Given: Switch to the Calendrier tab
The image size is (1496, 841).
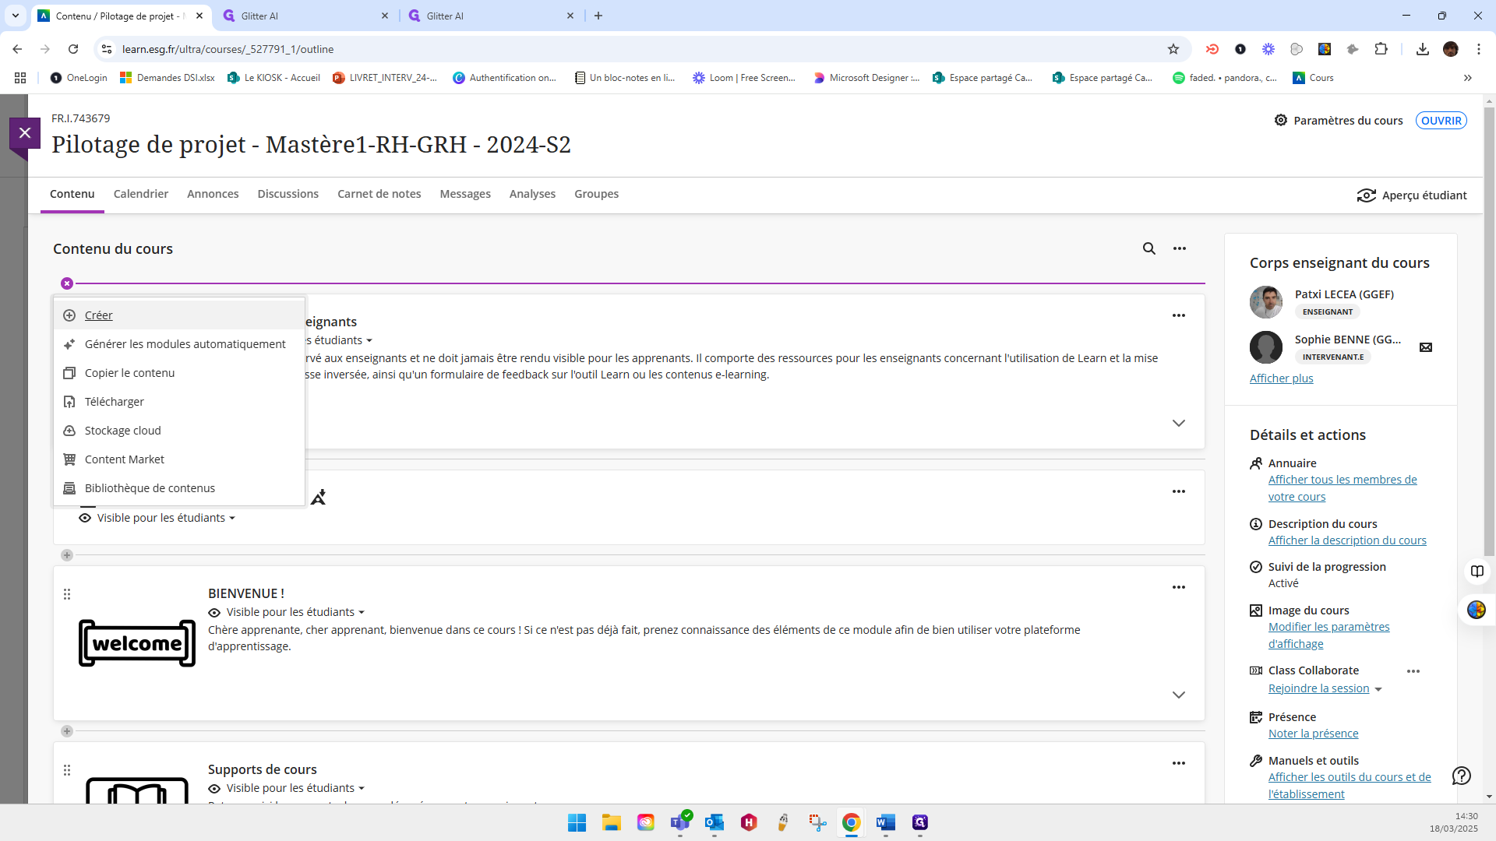Looking at the screenshot, I should 141,194.
